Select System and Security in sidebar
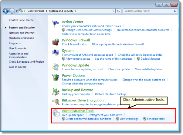 pyautogui.click(x=22, y=28)
